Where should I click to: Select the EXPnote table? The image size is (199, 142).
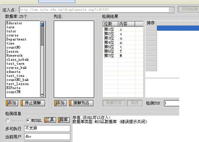13,88
